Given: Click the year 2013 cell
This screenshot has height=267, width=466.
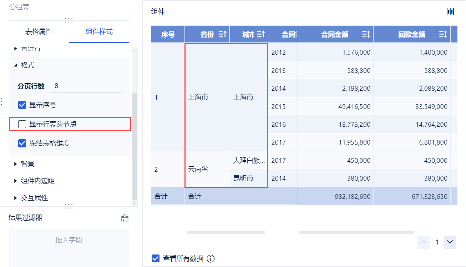Looking at the screenshot, I should tap(283, 70).
